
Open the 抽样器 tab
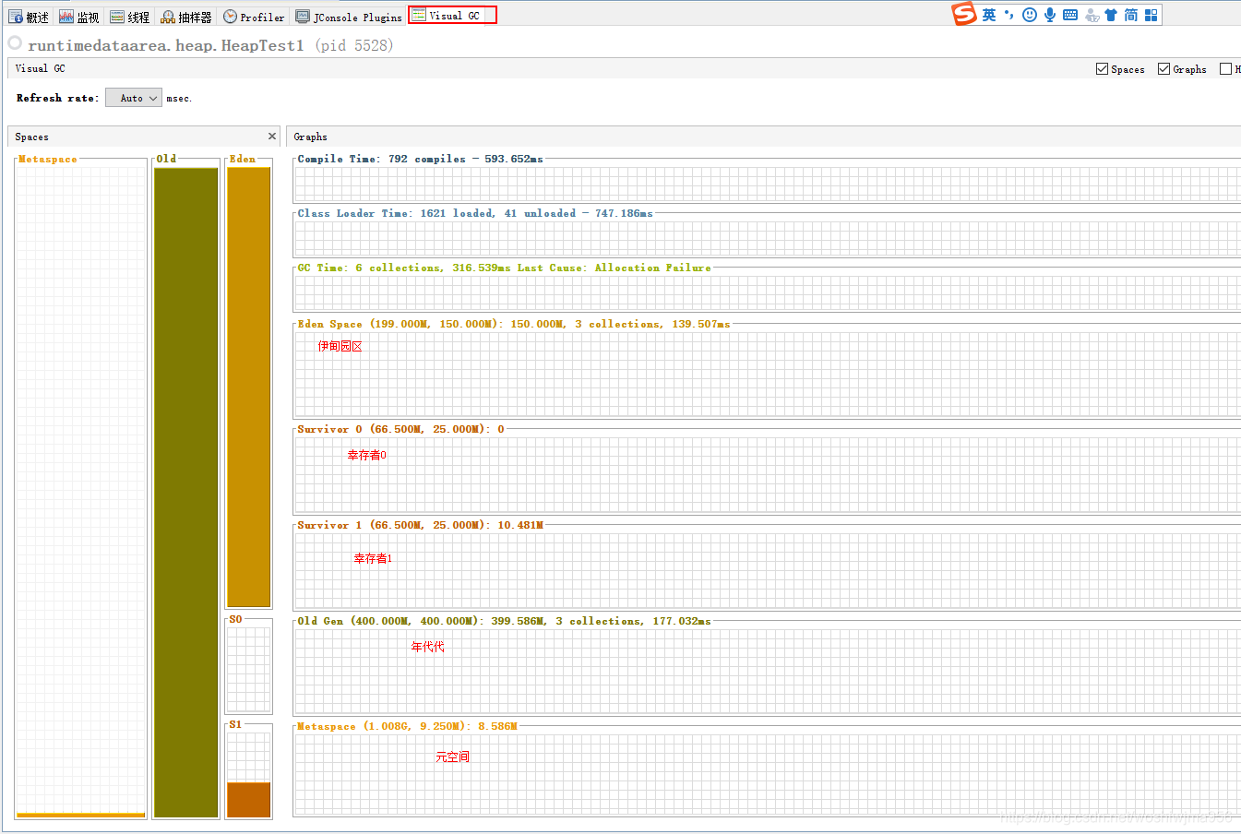coord(186,17)
